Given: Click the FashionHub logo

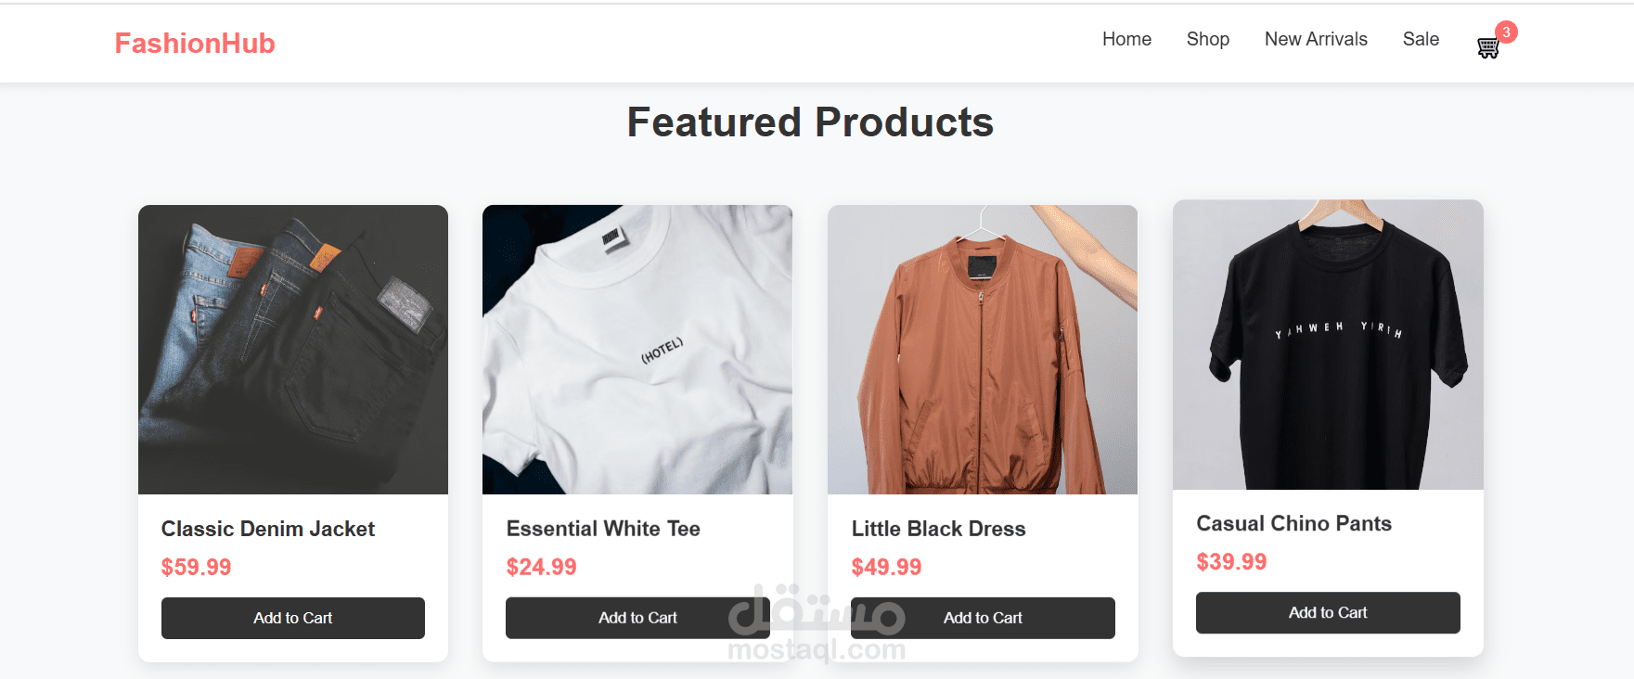Looking at the screenshot, I should (195, 44).
